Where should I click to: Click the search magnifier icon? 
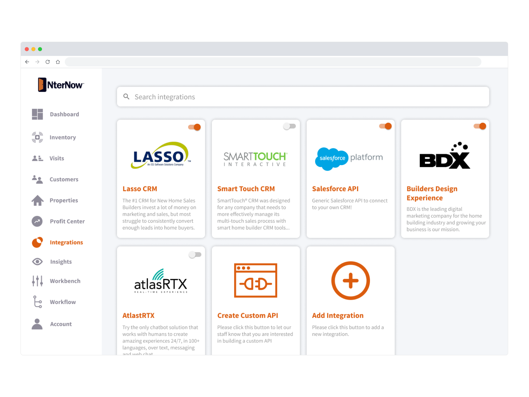point(126,97)
